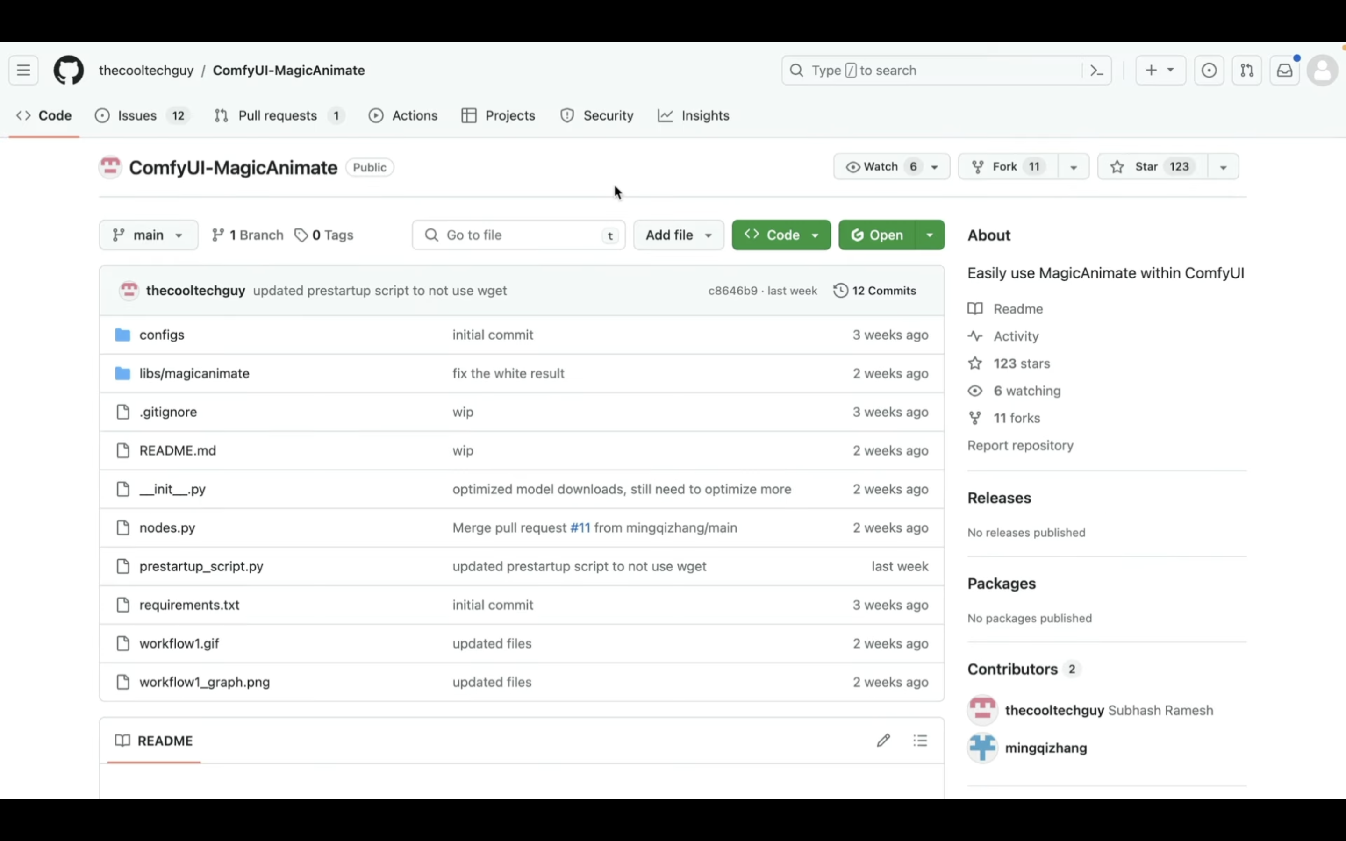Click the libs/magicanimate folder icon
The height and width of the screenshot is (841, 1346).
122,373
